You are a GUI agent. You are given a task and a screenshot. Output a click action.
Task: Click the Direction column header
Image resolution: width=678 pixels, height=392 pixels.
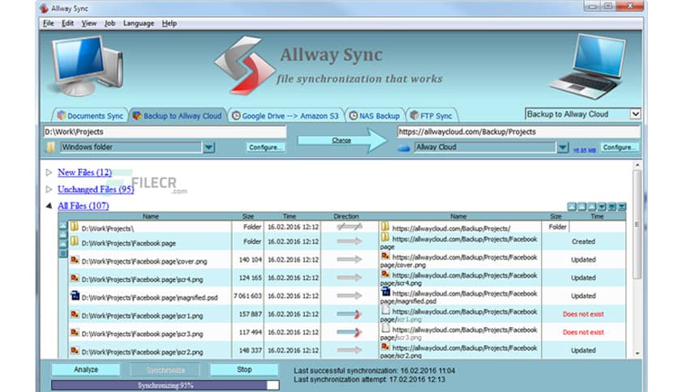[346, 216]
